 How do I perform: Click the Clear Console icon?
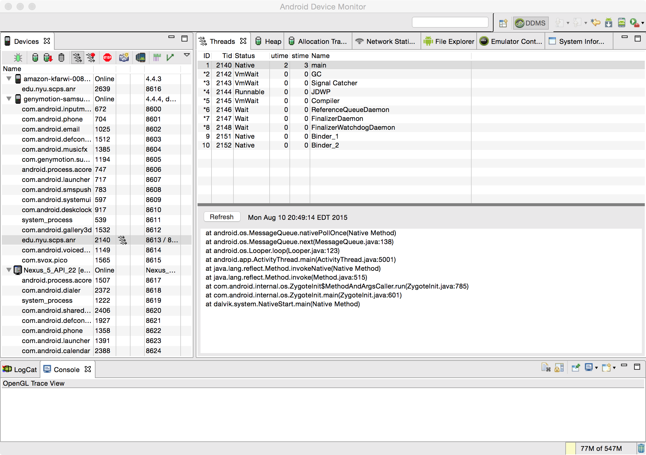tap(546, 367)
